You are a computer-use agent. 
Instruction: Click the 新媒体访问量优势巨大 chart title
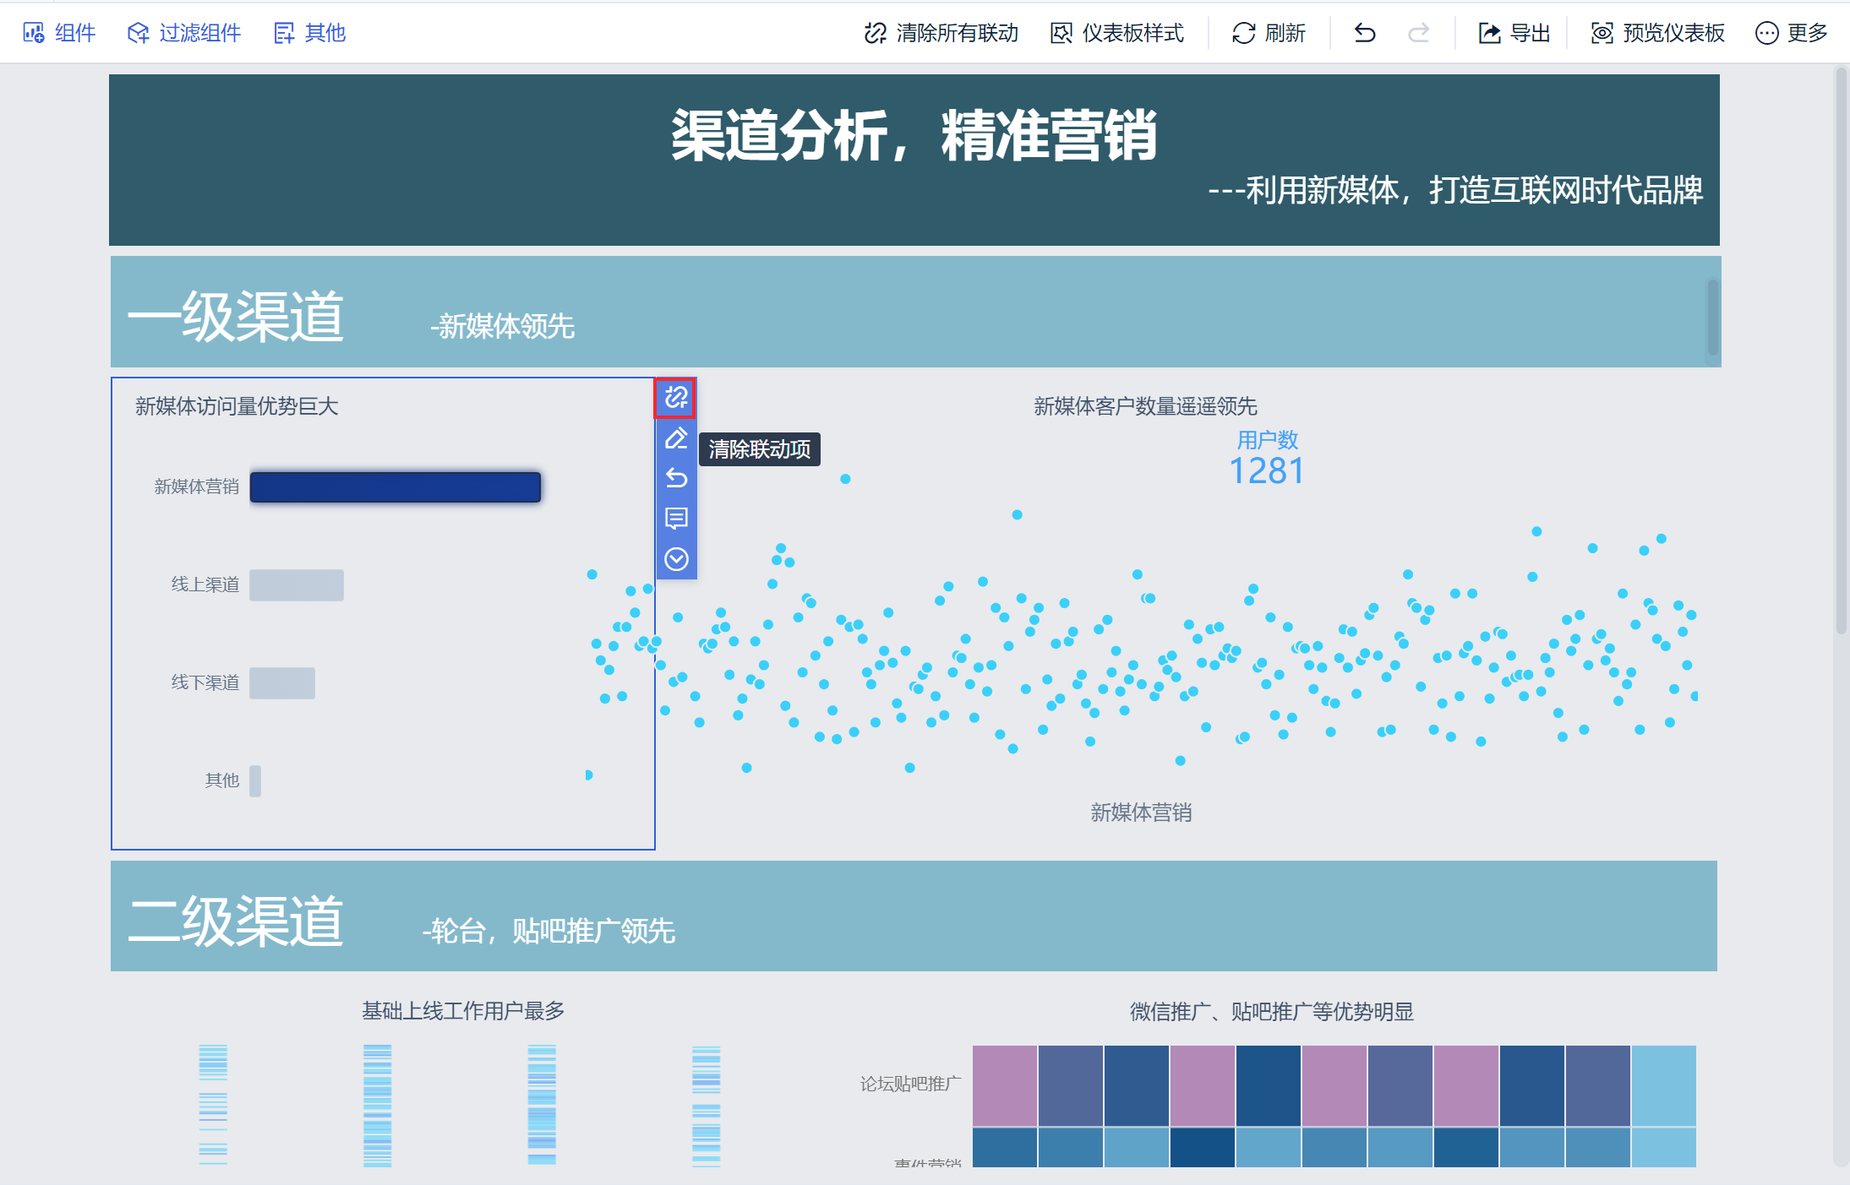point(237,406)
